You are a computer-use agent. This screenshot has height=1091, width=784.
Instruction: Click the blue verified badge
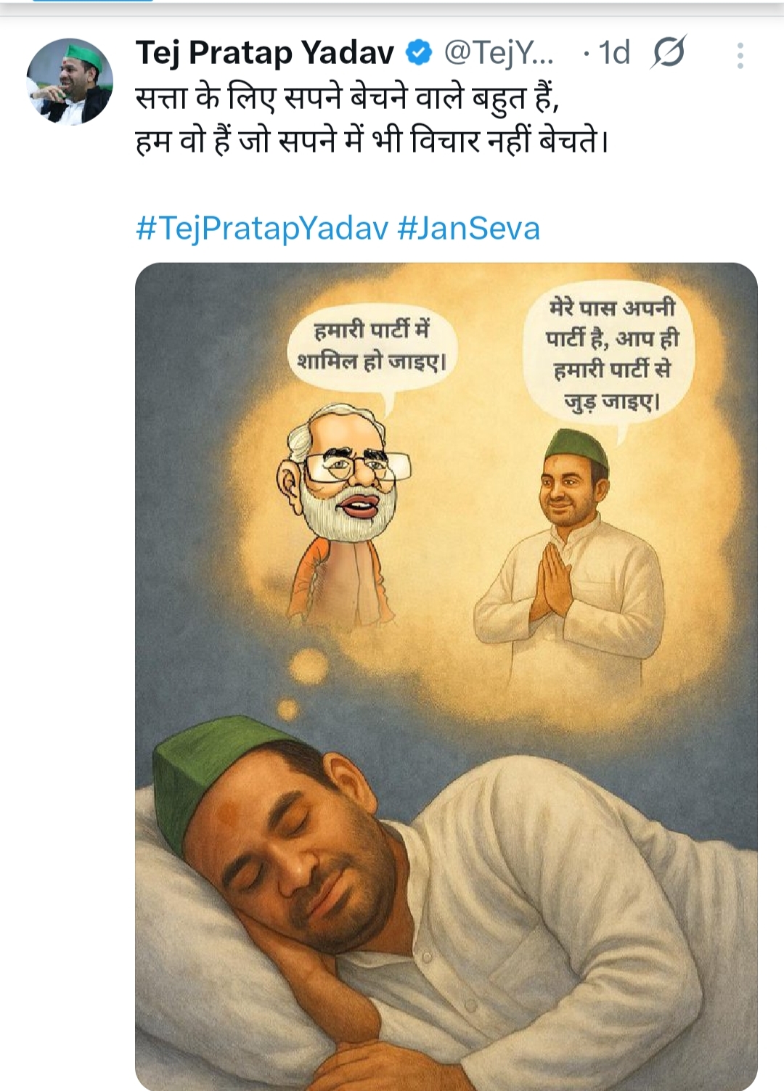coord(419,53)
